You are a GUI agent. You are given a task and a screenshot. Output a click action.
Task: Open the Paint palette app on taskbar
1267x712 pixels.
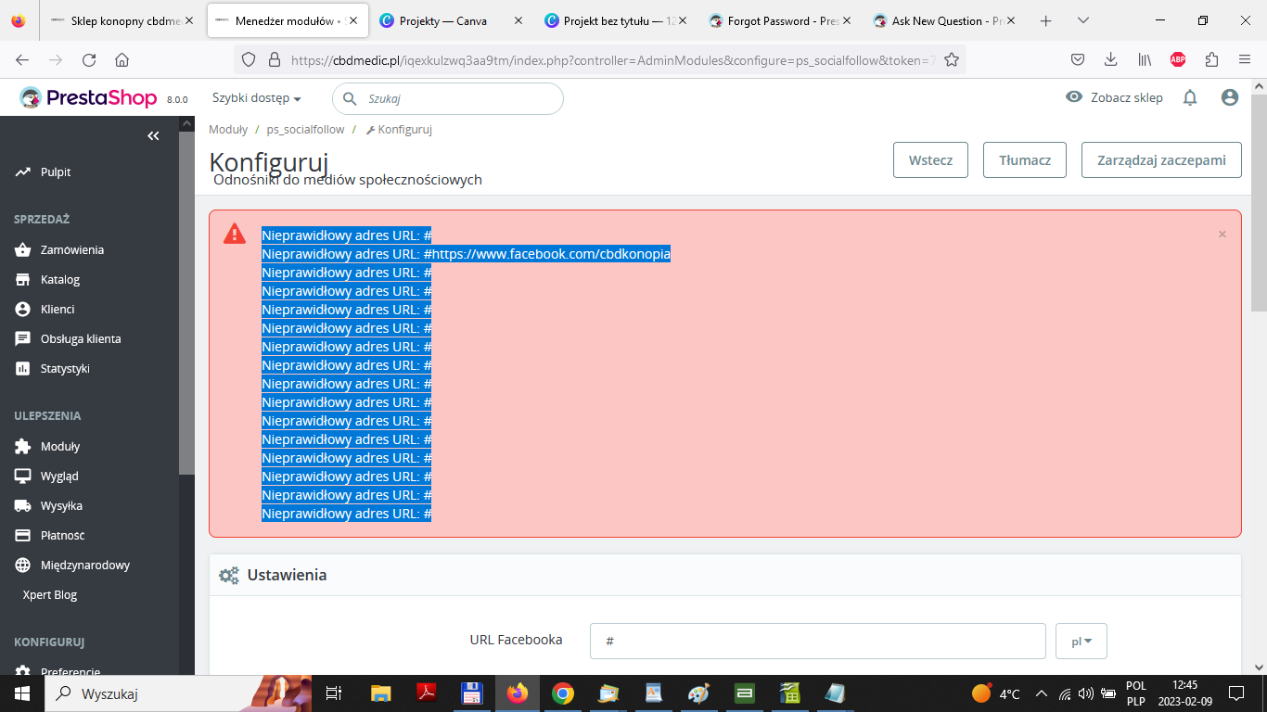698,693
